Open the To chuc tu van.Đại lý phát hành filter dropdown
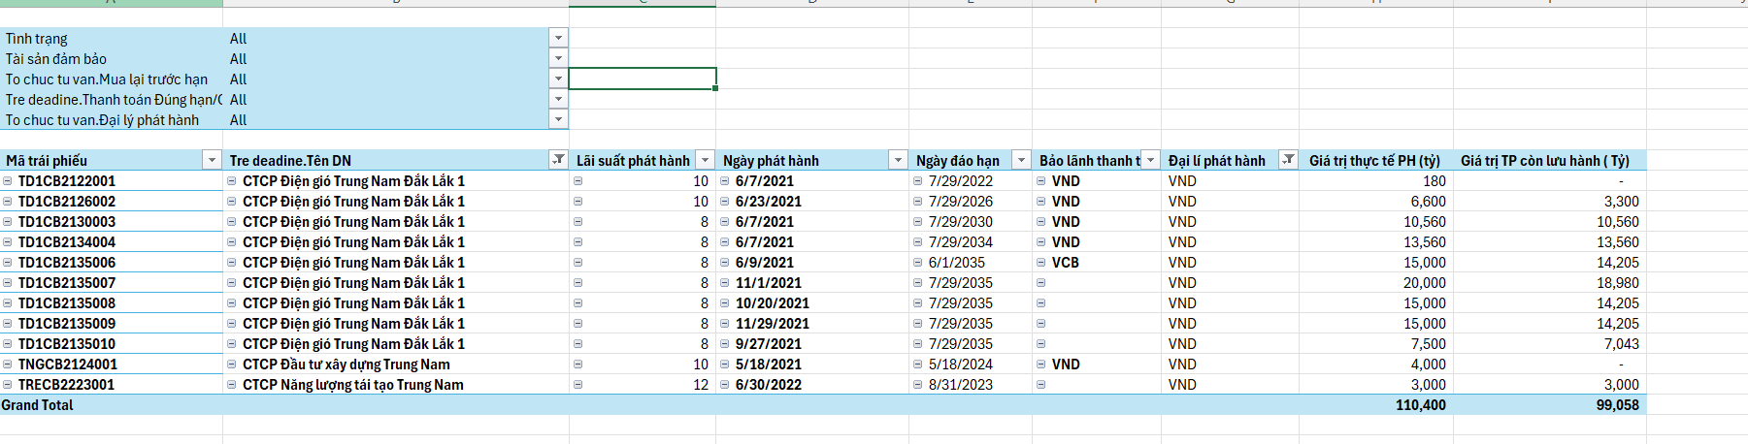The image size is (1748, 444). [x=558, y=119]
